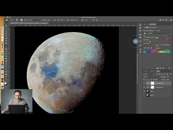Select the second adjustment layer's mask thumbnail
Viewport: 173px width, 130px height.
tap(152, 87)
